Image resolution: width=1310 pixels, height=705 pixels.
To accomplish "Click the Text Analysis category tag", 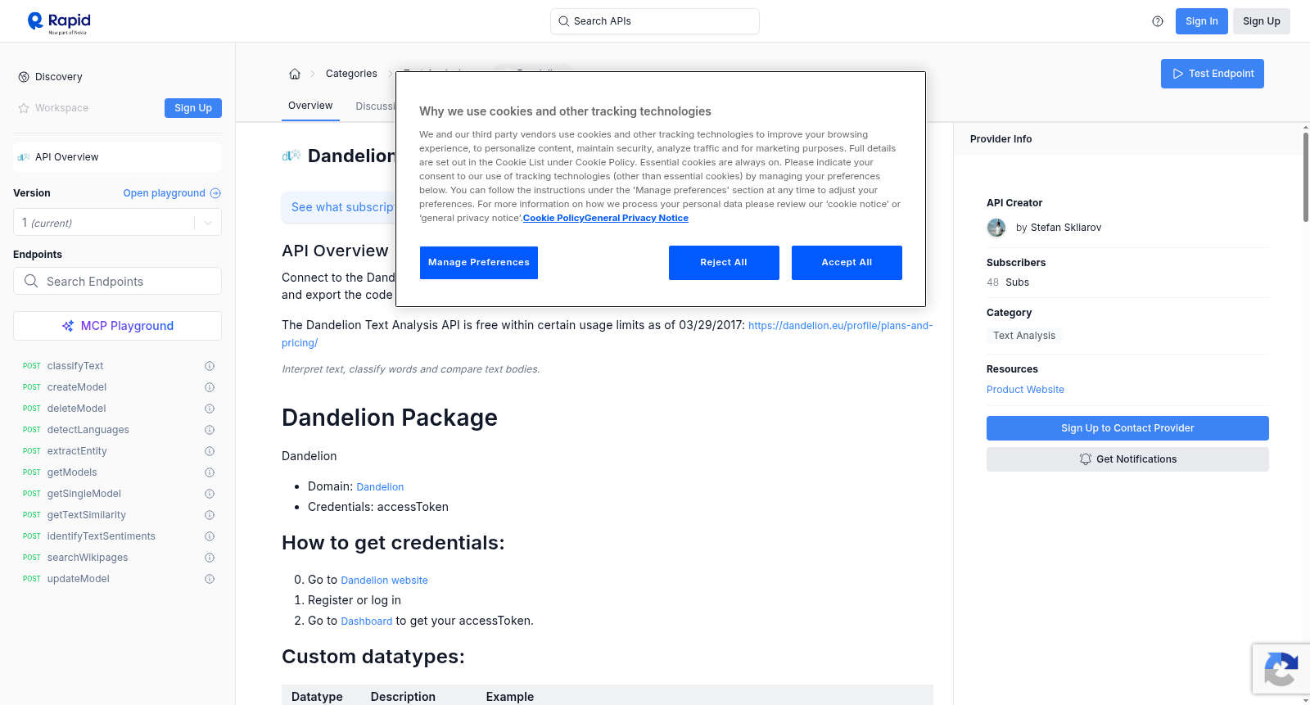I will [x=1024, y=336].
